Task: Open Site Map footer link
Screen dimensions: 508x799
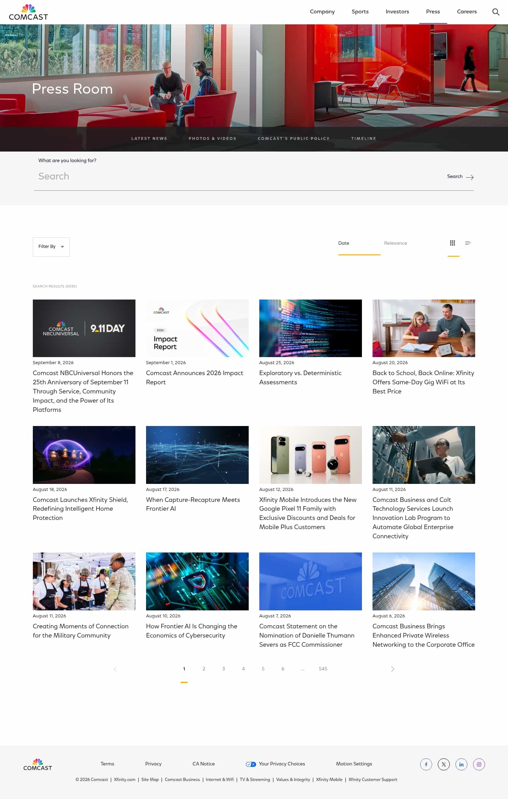Action: (x=150, y=780)
